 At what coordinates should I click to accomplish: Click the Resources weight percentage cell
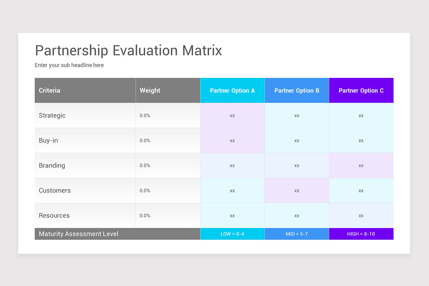tap(145, 216)
